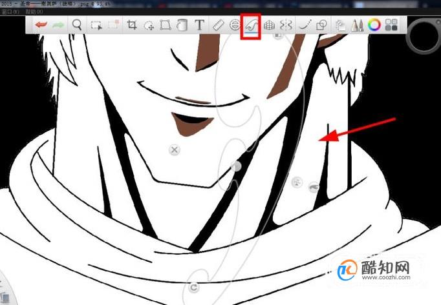
Task: Click the brush puck ring
Action: tap(424, 35)
